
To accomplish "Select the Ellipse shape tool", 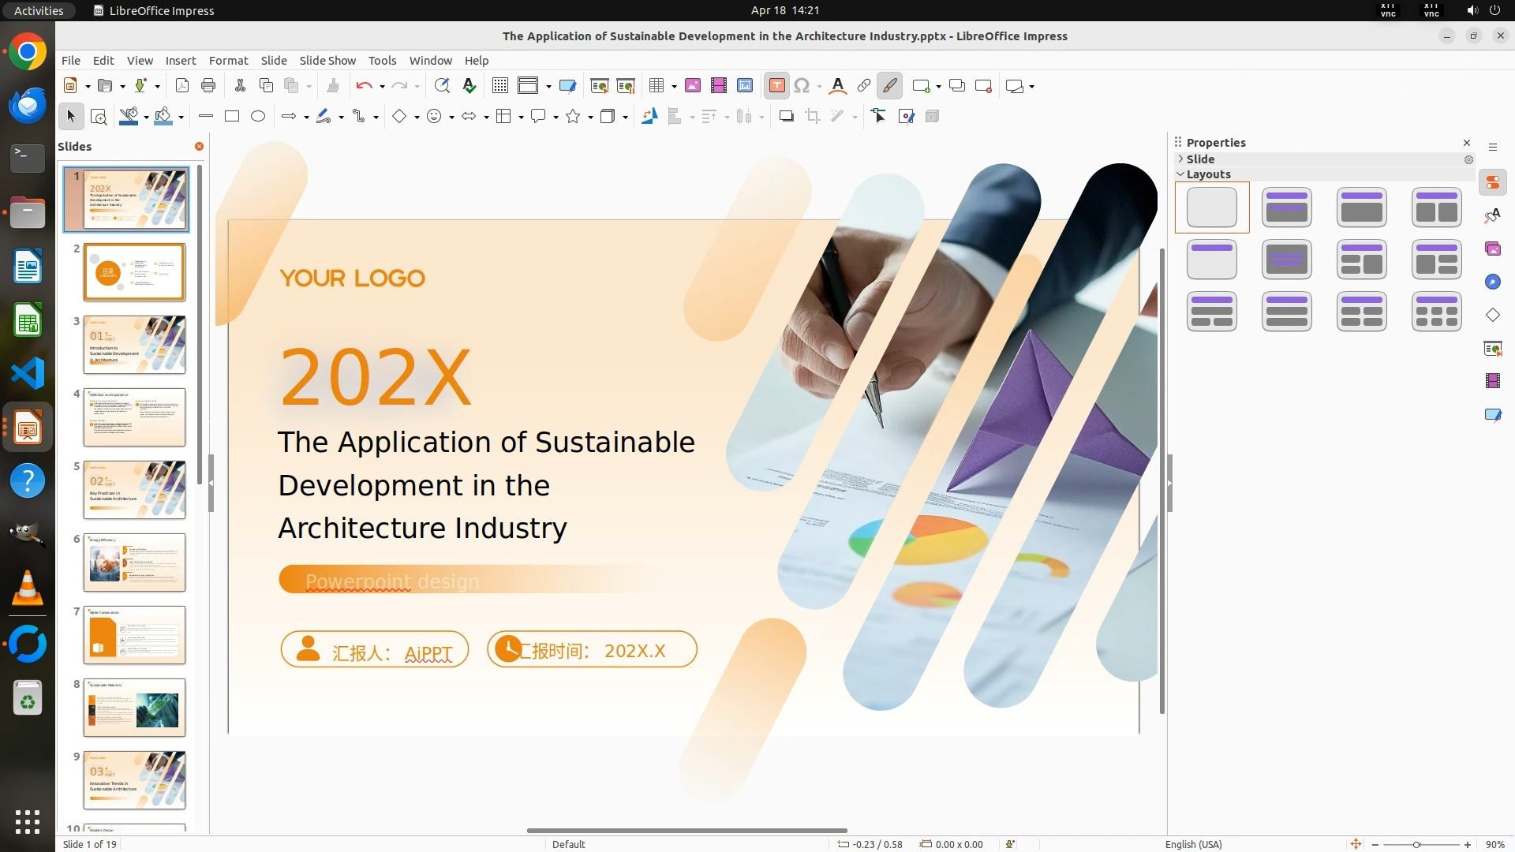I will point(258,117).
